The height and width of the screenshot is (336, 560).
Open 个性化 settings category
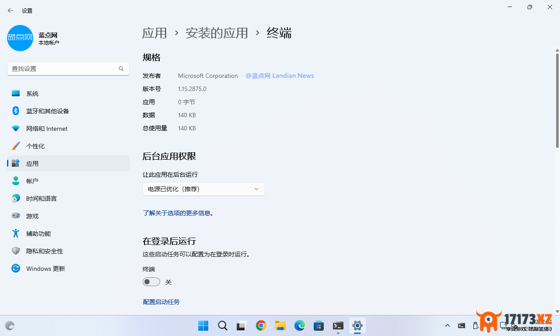click(68, 146)
